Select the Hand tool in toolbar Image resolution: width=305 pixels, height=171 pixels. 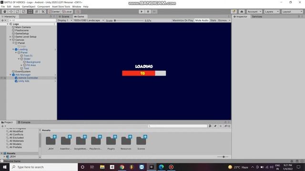coord(4,11)
